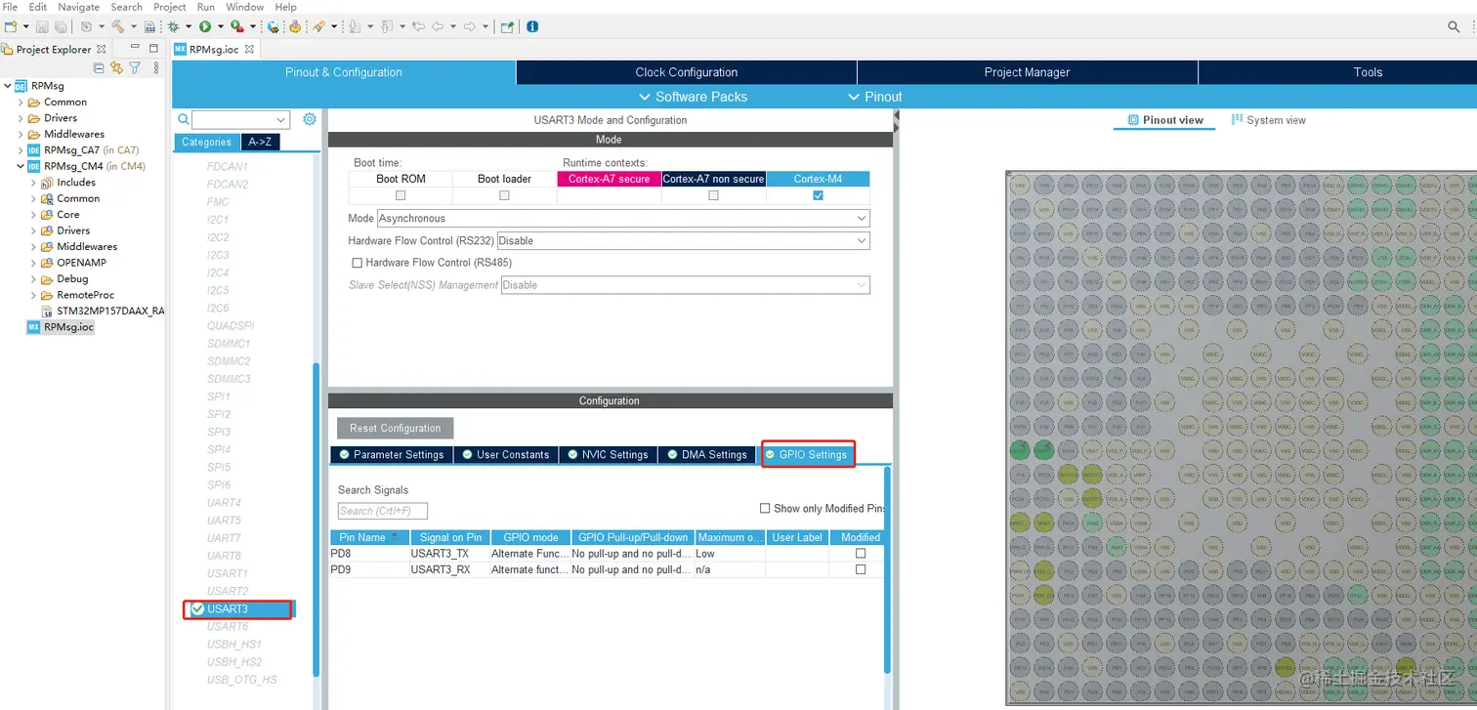1477x710 pixels.
Task: Click the Run with coverage icon
Action: pos(236,27)
